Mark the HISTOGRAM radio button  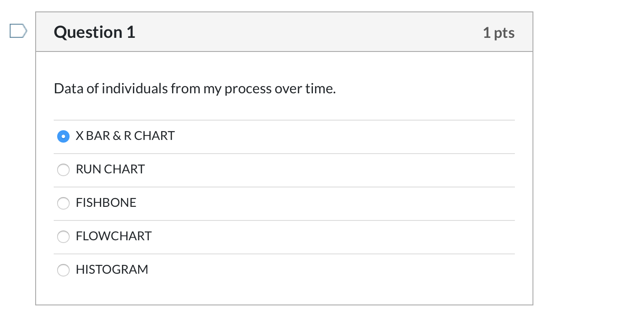pyautogui.click(x=63, y=270)
